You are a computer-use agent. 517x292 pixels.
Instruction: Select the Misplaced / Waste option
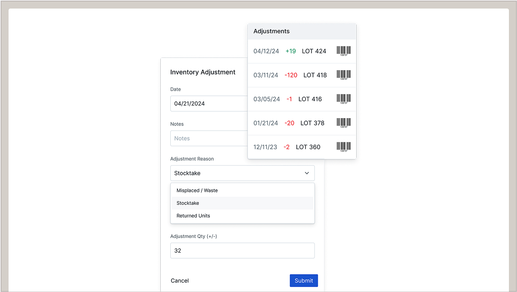(x=197, y=190)
